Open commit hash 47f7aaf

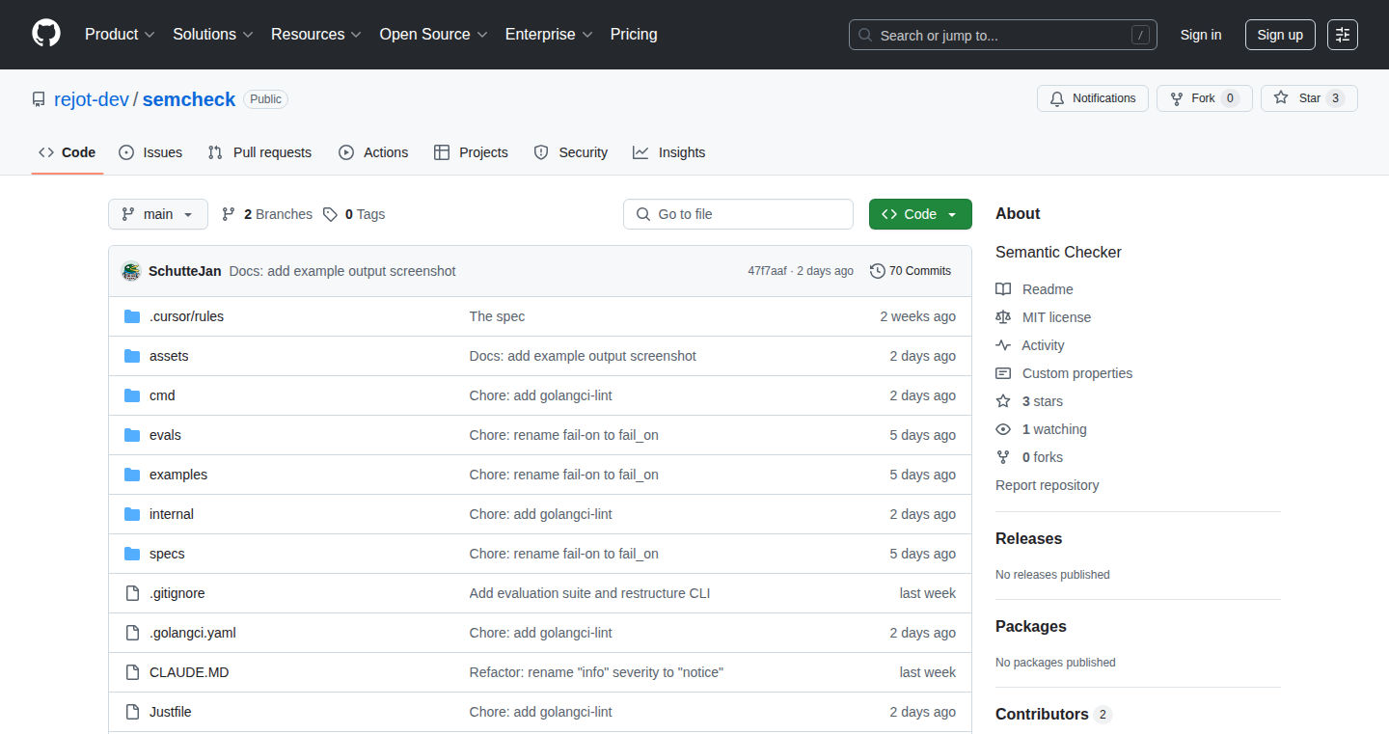pyautogui.click(x=767, y=271)
